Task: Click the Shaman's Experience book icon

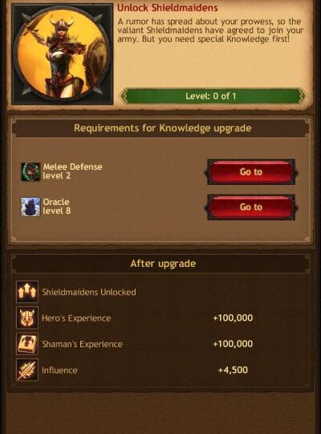Action: (27, 344)
